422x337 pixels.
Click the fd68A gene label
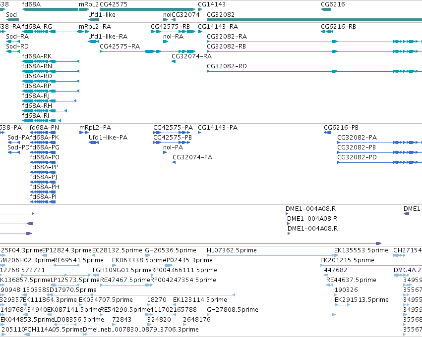[31, 4]
